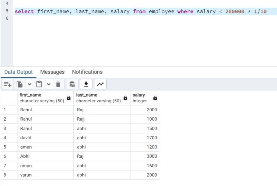Select row number 2 in results grid
277x186 pixels.
click(x=9, y=119)
